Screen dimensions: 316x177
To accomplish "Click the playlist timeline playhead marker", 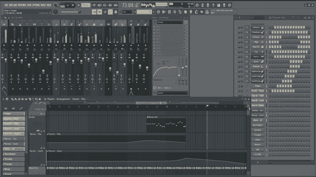I will (x=207, y=106).
